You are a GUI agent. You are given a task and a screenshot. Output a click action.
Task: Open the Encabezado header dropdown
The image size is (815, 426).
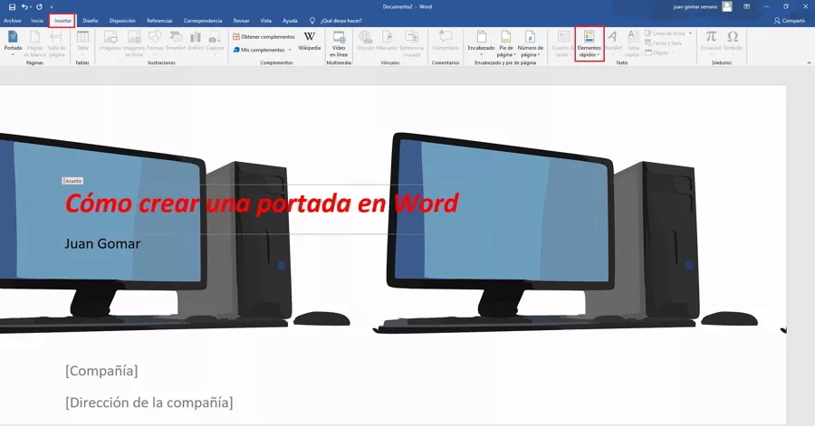[x=482, y=43]
